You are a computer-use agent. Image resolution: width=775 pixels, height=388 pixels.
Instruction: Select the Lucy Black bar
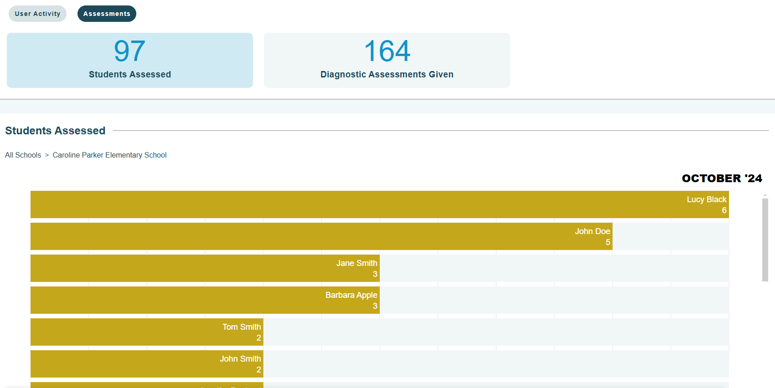click(x=380, y=204)
